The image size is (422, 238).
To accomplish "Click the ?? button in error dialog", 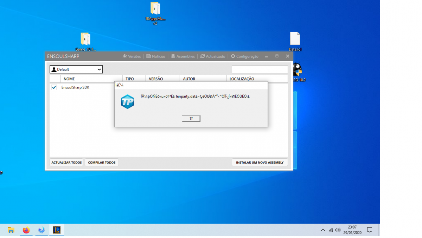I will (x=191, y=119).
